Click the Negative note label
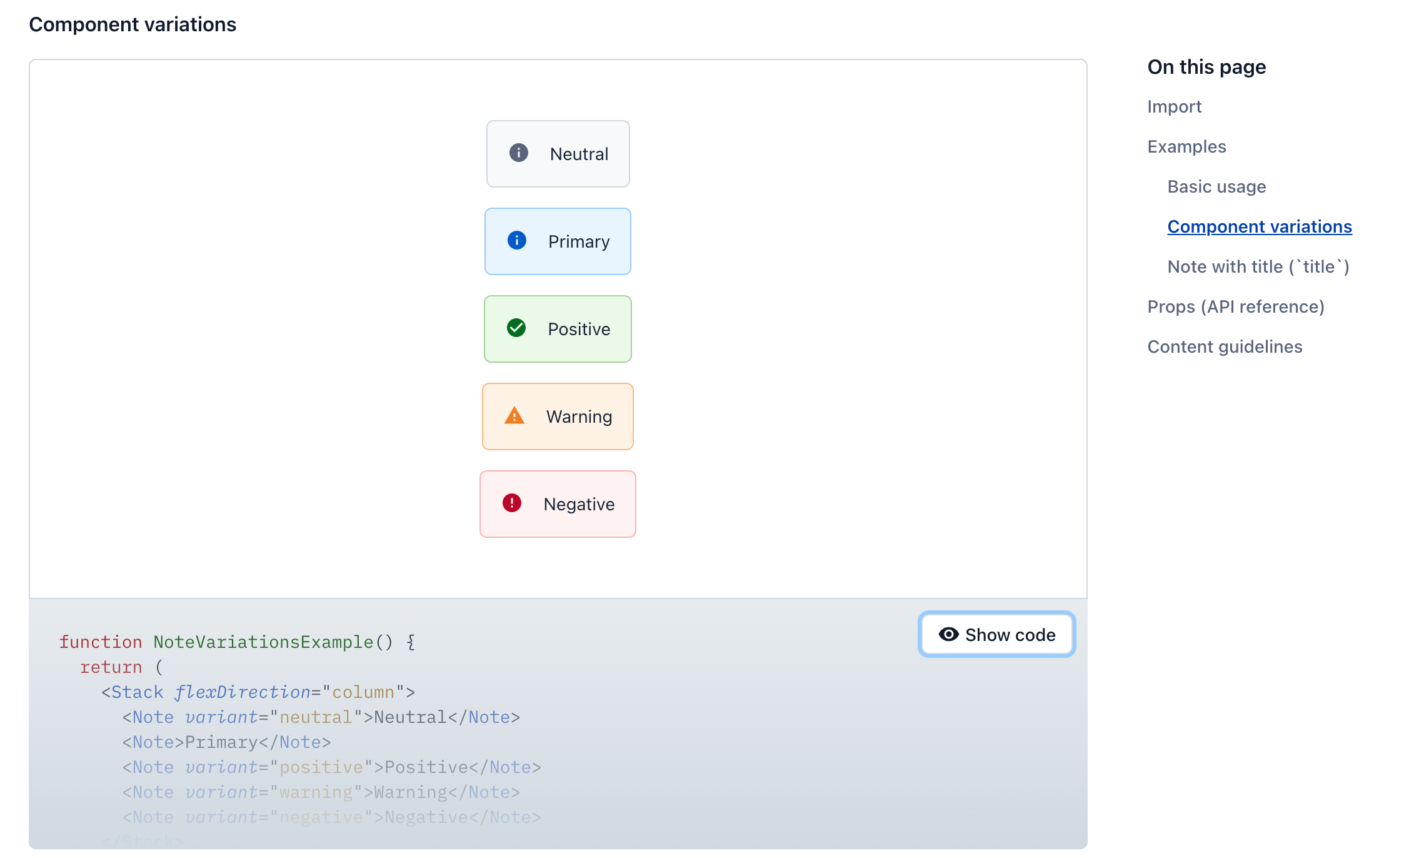Screen dimensions: 1419x858 pyautogui.click(x=579, y=504)
